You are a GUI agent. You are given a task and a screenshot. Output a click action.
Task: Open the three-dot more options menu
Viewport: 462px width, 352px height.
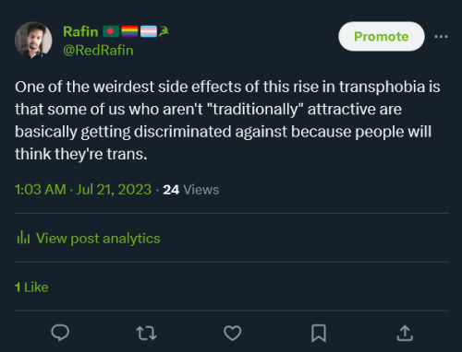(x=441, y=37)
